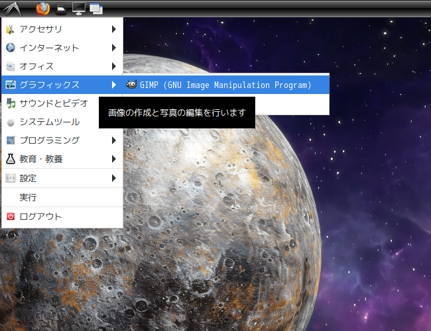This screenshot has height=331, width=431.
Task: Click the 教育・教養 flask icon
Action: (x=11, y=159)
